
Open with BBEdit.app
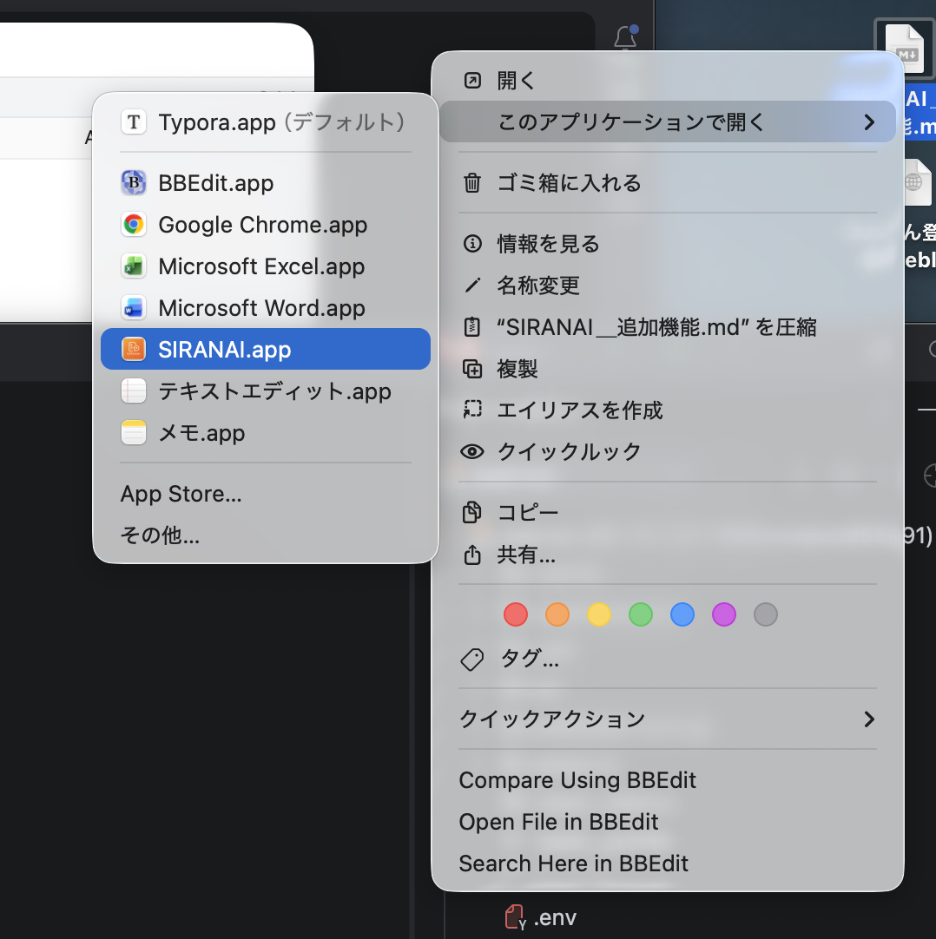266,182
